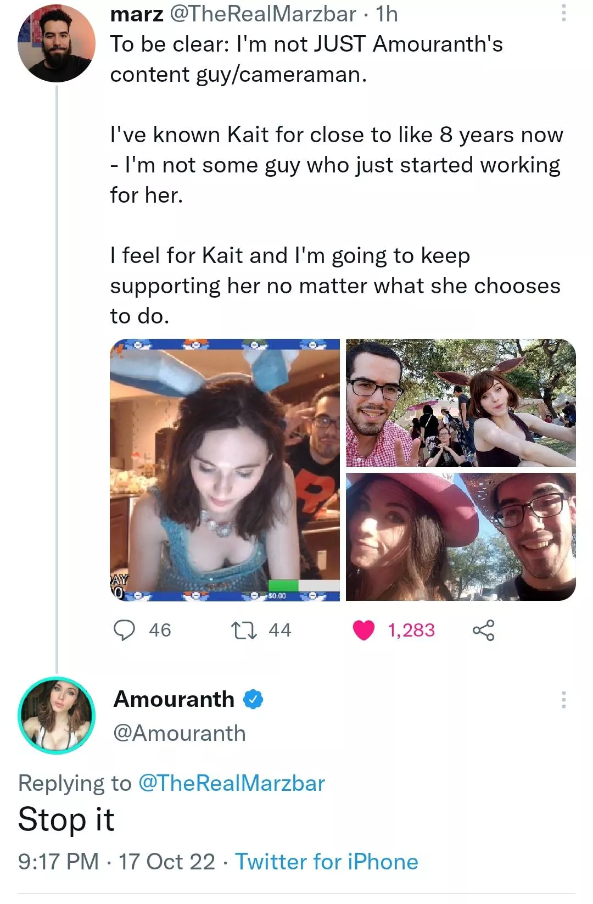The height and width of the screenshot is (904, 593).
Task: Retweet marz's tweet
Action: point(244,630)
